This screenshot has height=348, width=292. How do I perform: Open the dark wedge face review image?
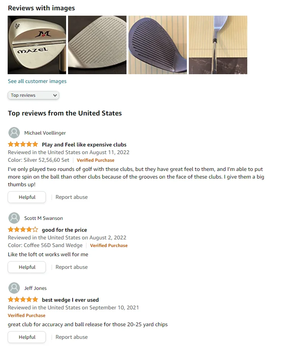[x=157, y=45]
